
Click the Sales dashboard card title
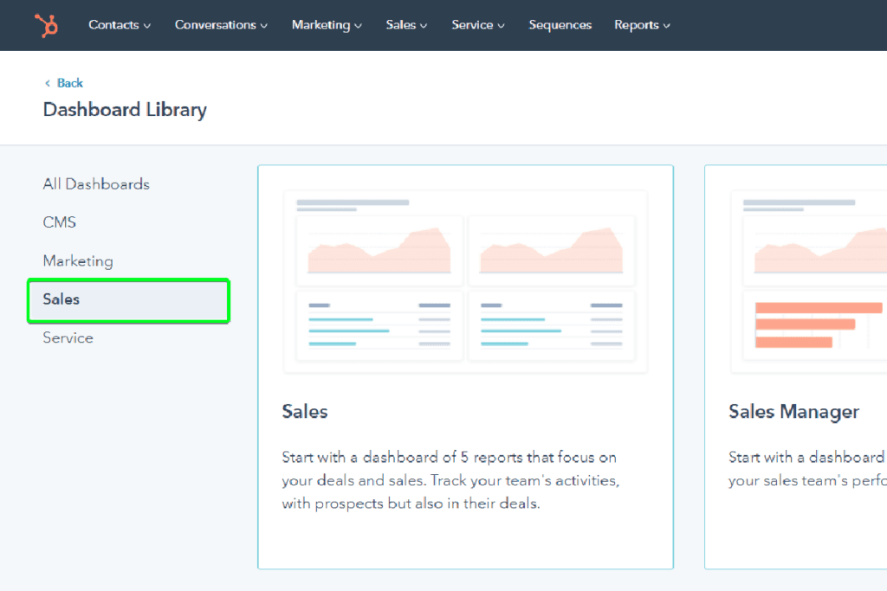point(305,411)
